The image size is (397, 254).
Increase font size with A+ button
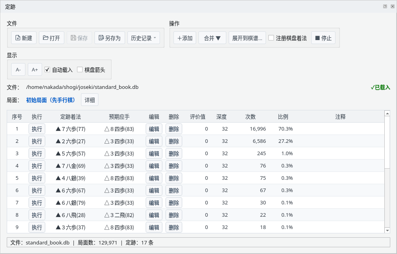(x=35, y=69)
